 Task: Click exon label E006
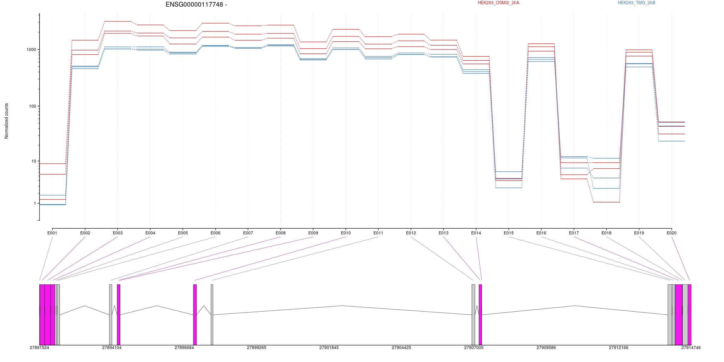pos(215,233)
